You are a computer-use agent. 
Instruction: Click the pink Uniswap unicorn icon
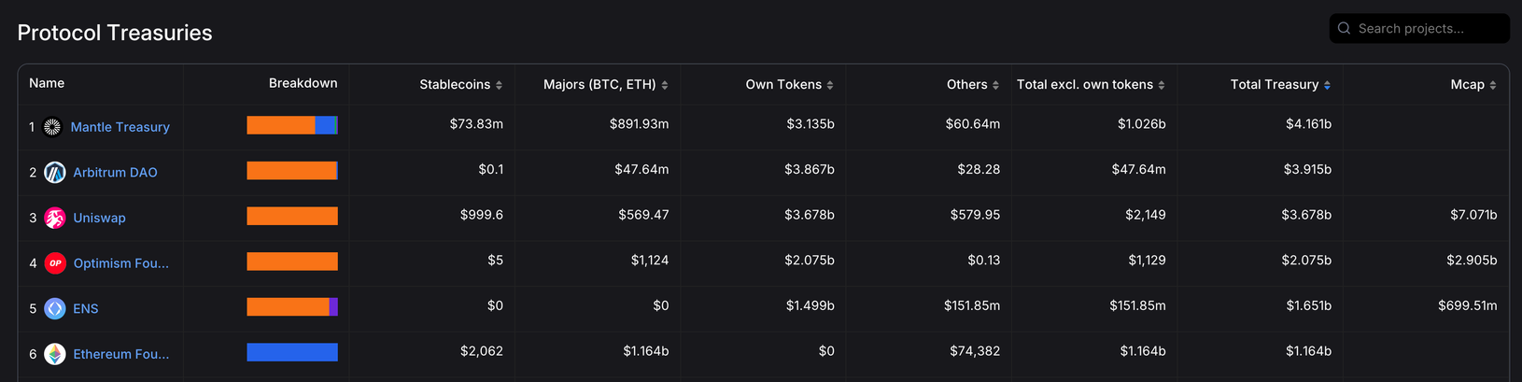click(55, 218)
